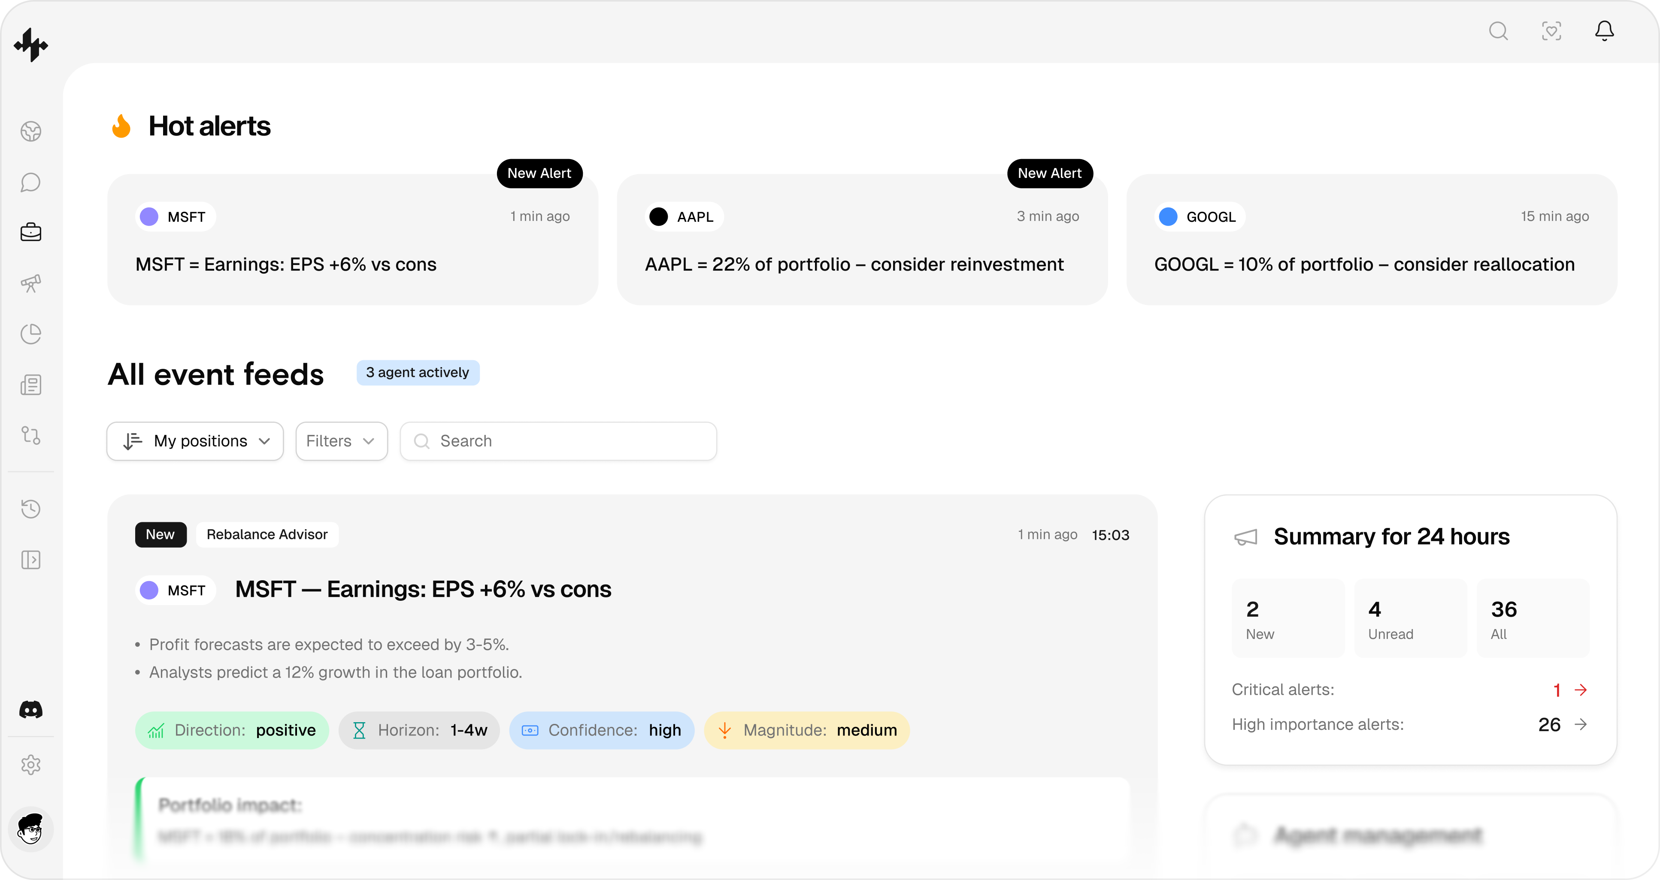Select the Unread count summary tile
The image size is (1660, 880).
point(1410,618)
